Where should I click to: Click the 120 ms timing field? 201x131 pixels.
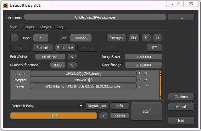[120, 116]
